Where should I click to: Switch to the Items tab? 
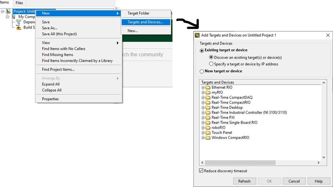(5, 3)
